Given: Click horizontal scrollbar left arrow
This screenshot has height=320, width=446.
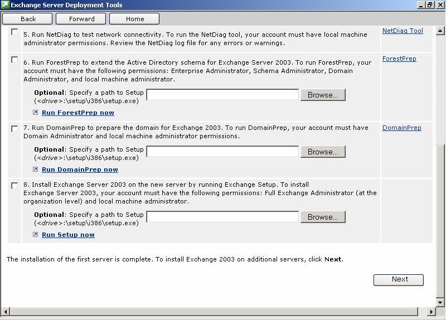Looking at the screenshot, I should [x=5, y=312].
